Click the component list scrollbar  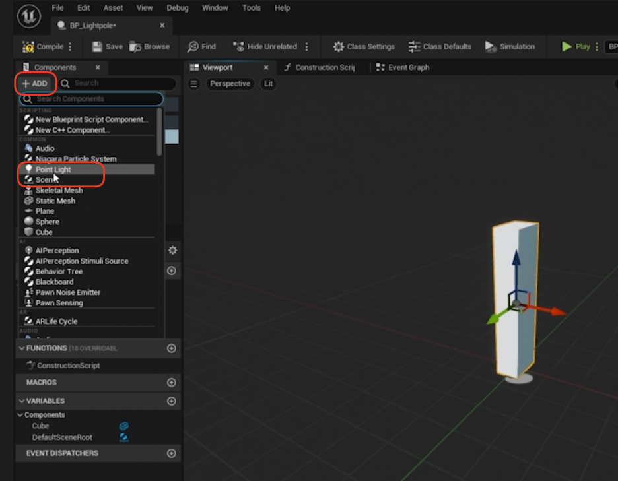click(x=159, y=131)
